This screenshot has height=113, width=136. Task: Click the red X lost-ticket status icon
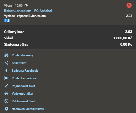(129, 5)
